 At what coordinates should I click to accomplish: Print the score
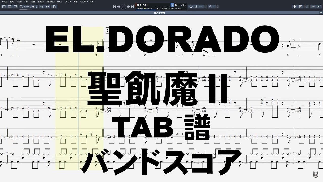click(x=54, y=7)
